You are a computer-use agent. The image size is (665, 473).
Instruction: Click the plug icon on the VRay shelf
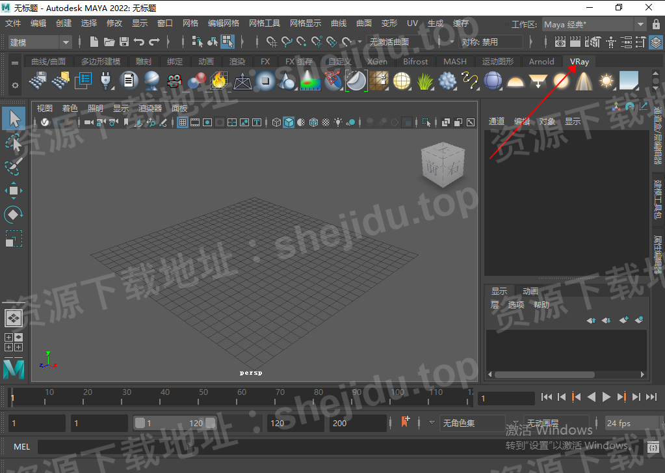105,81
